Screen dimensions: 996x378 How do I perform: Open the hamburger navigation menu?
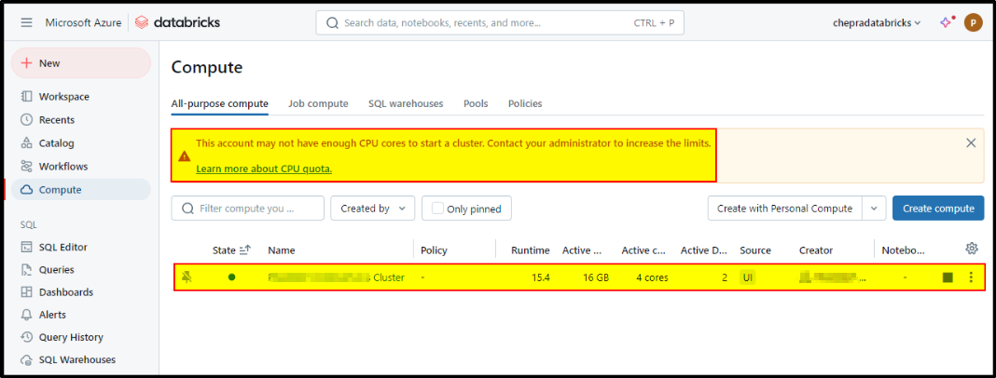26,23
